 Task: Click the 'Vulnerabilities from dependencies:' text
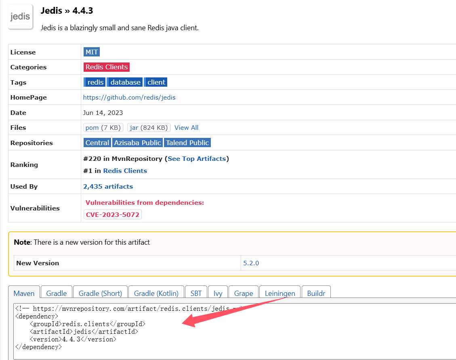pos(145,203)
